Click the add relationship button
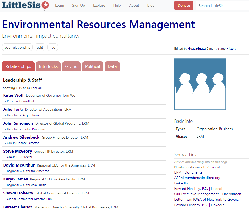The height and width of the screenshot is (211, 249). point(17,47)
